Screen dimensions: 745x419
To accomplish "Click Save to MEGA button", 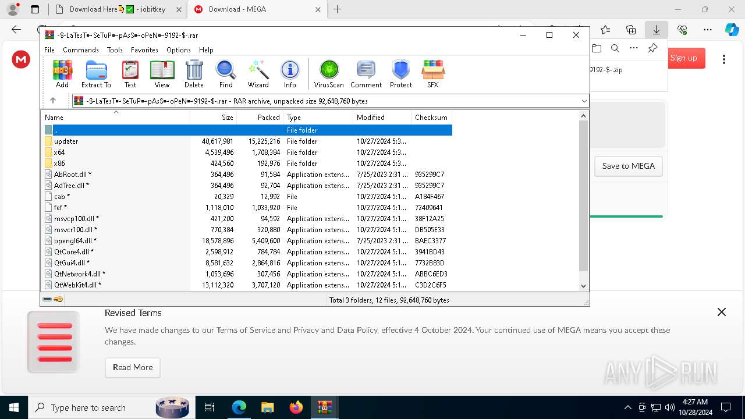I will pyautogui.click(x=629, y=166).
